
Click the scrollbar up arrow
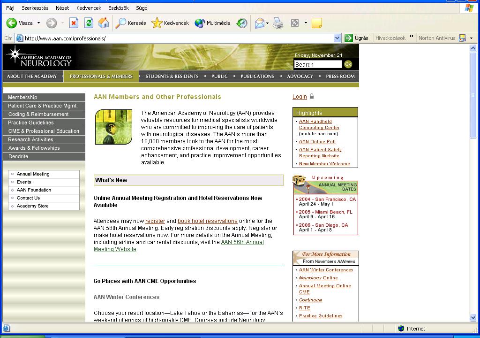[473, 48]
